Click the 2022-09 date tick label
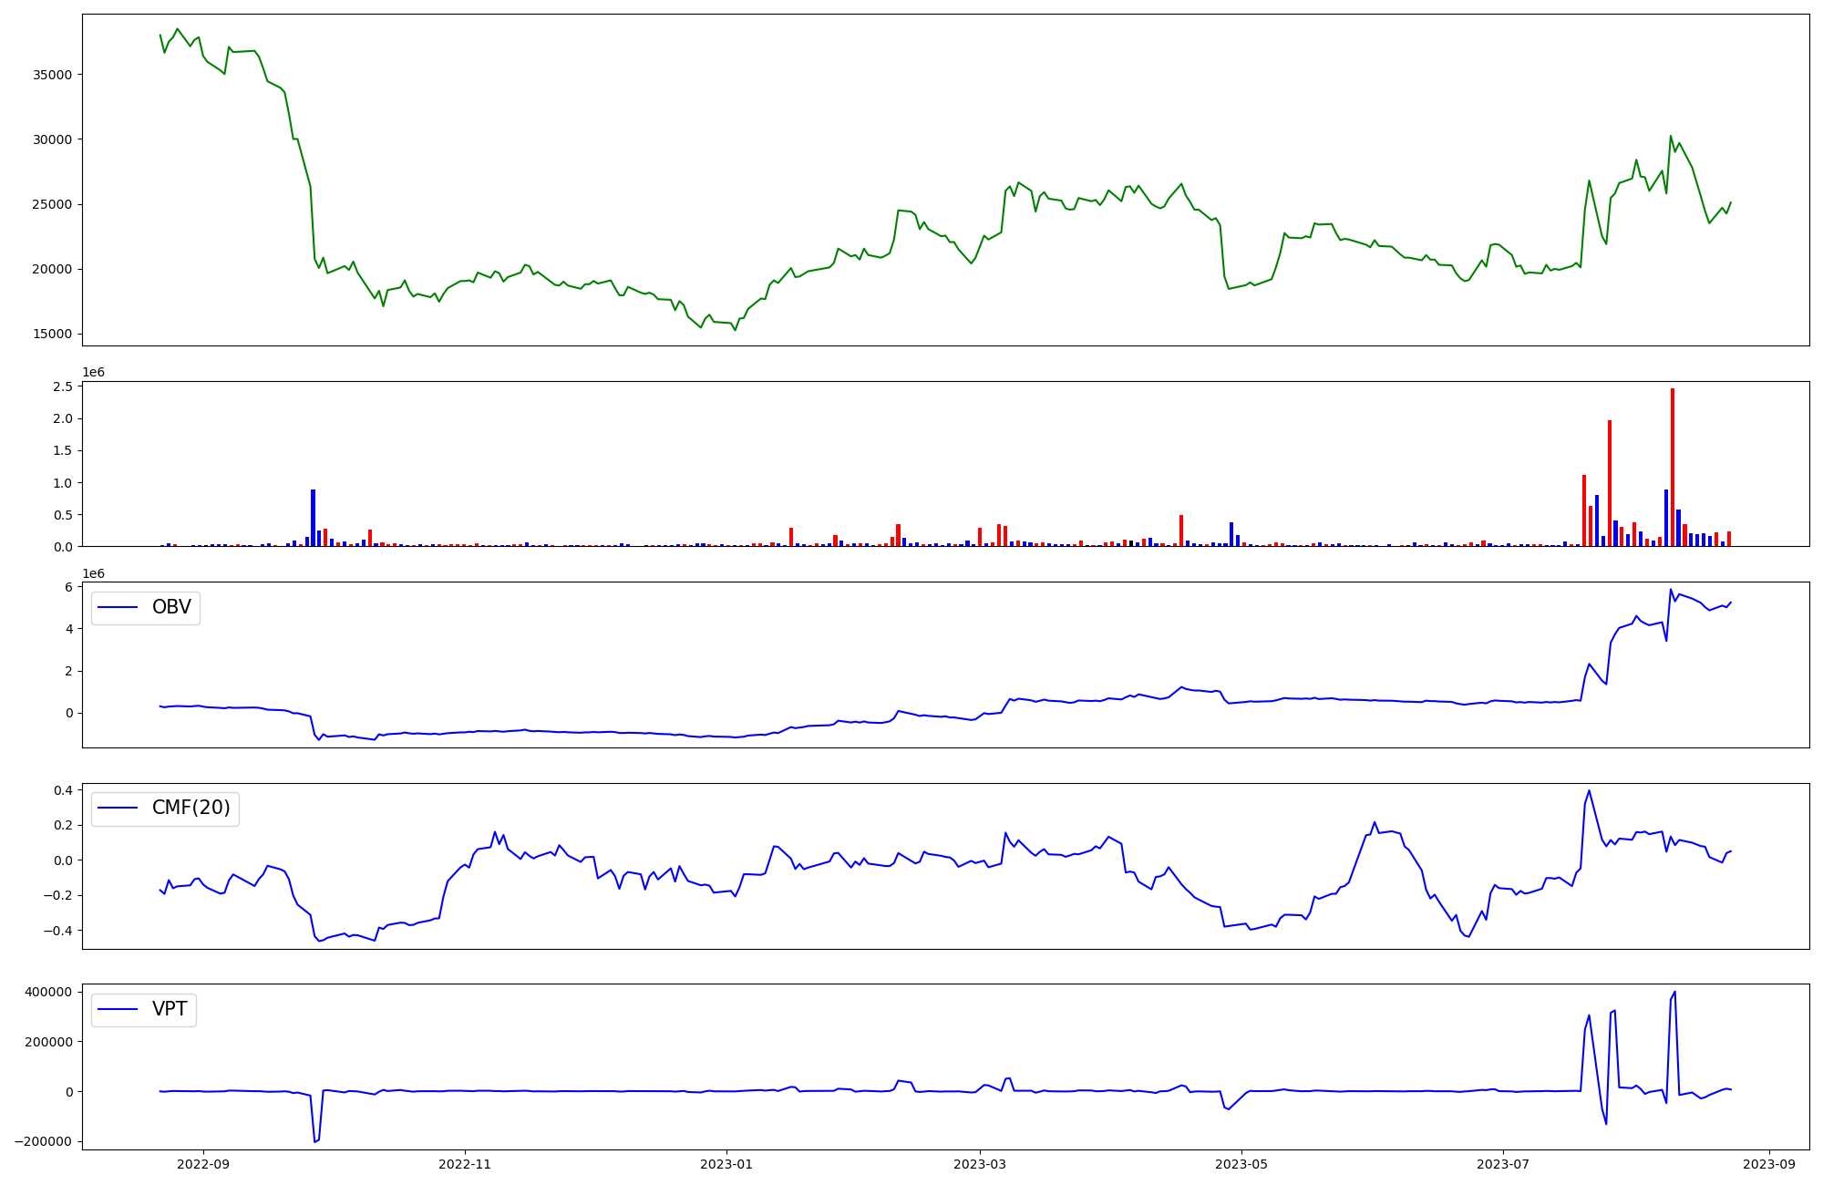1823x1185 pixels. (x=203, y=1164)
